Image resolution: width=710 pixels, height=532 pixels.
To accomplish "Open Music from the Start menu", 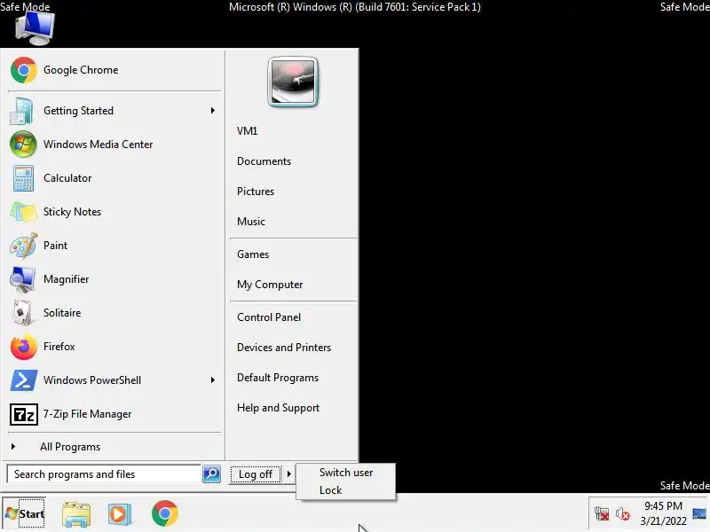I will click(251, 222).
